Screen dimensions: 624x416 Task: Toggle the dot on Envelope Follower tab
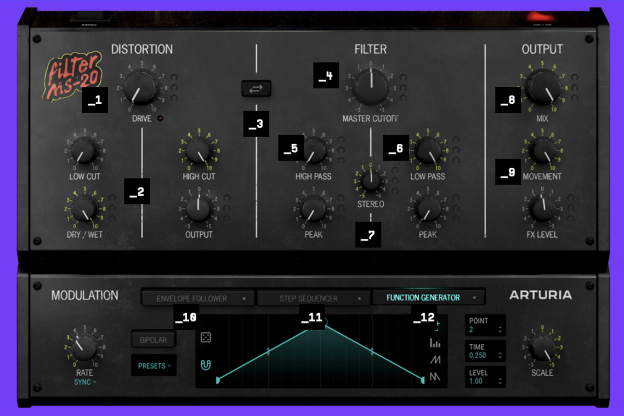(244, 299)
